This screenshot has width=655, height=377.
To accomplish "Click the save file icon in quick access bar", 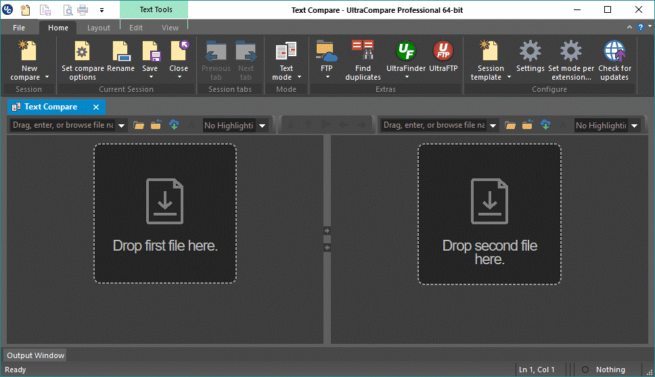I will click(45, 9).
